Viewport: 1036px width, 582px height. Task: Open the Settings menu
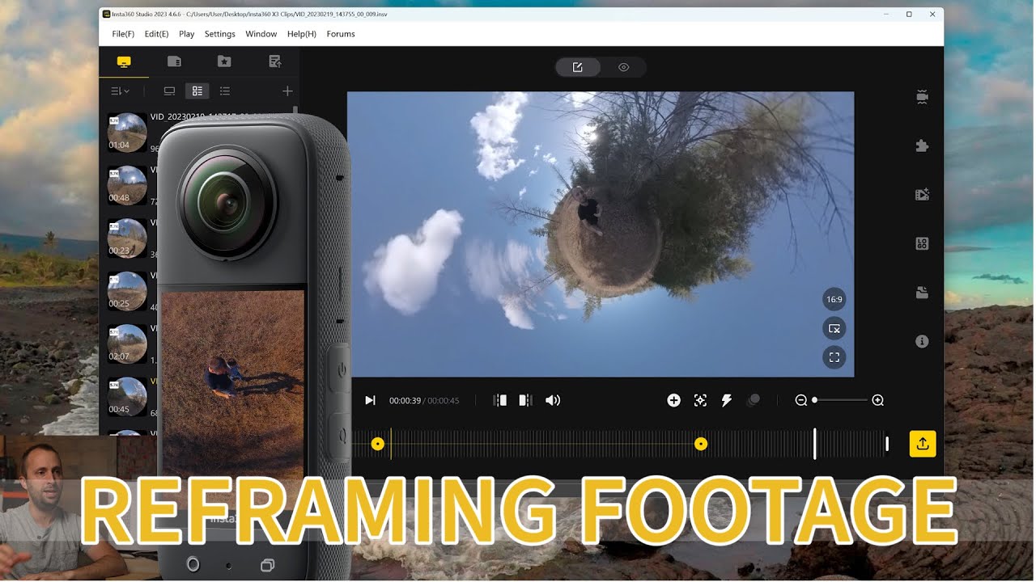point(219,34)
